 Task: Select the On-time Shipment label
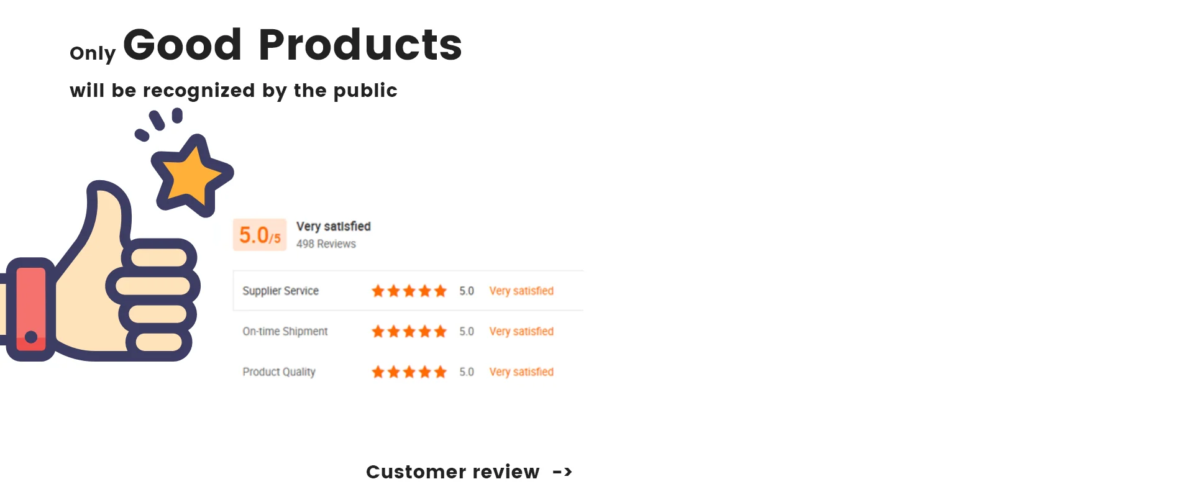click(285, 331)
